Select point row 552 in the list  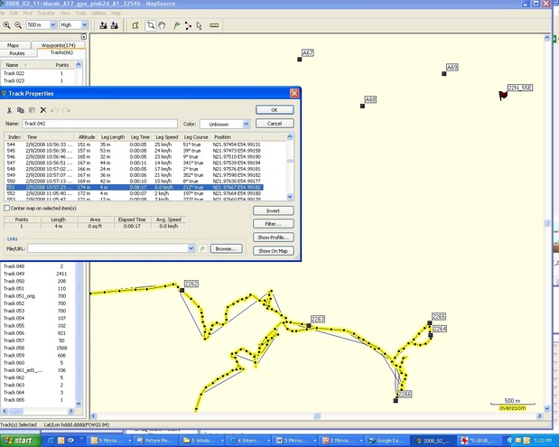135,193
